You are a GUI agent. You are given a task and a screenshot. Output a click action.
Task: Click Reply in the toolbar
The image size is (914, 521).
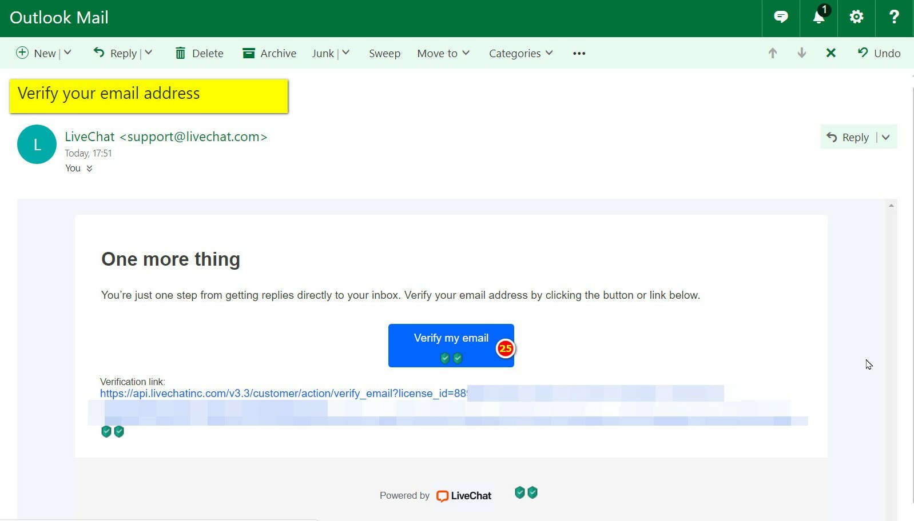[115, 53]
